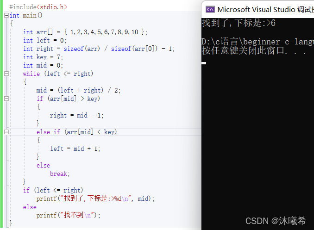
Task: Click the 'left = mid + 1;' statement
Action: 75,149
